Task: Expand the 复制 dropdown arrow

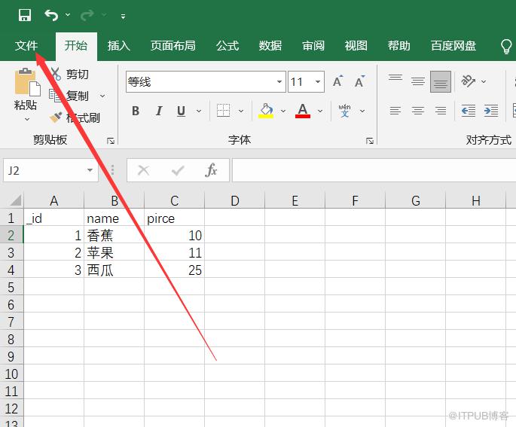Action: click(102, 96)
